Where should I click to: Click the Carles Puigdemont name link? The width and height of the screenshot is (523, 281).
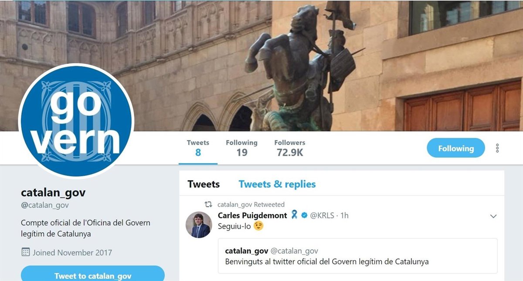click(x=252, y=215)
